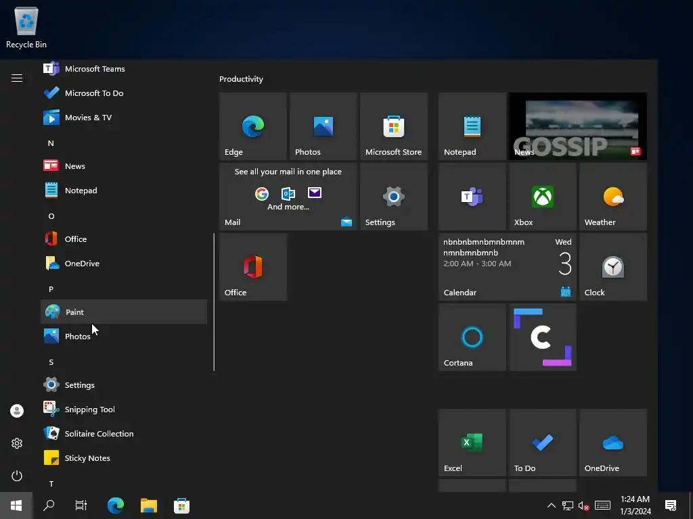Image resolution: width=693 pixels, height=519 pixels.
Task: Jump to letter N index header
Action: click(51, 143)
